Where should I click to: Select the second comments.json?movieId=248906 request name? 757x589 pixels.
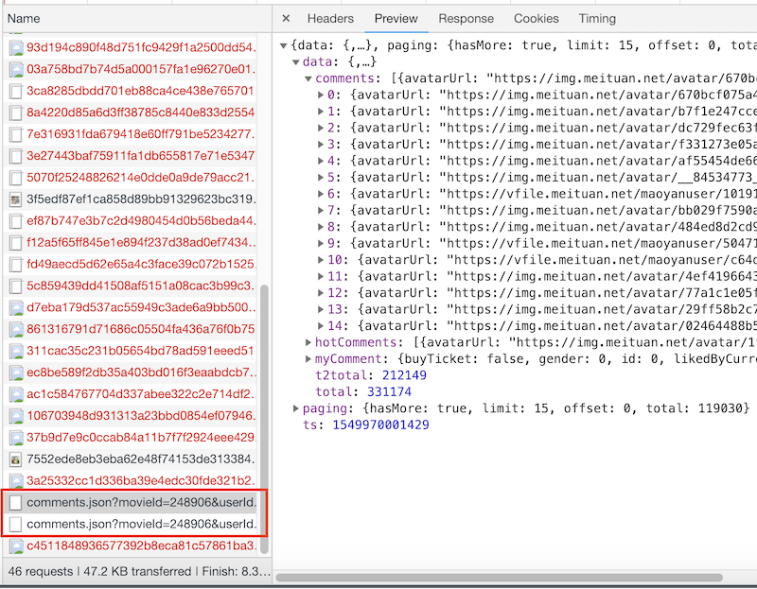[141, 524]
